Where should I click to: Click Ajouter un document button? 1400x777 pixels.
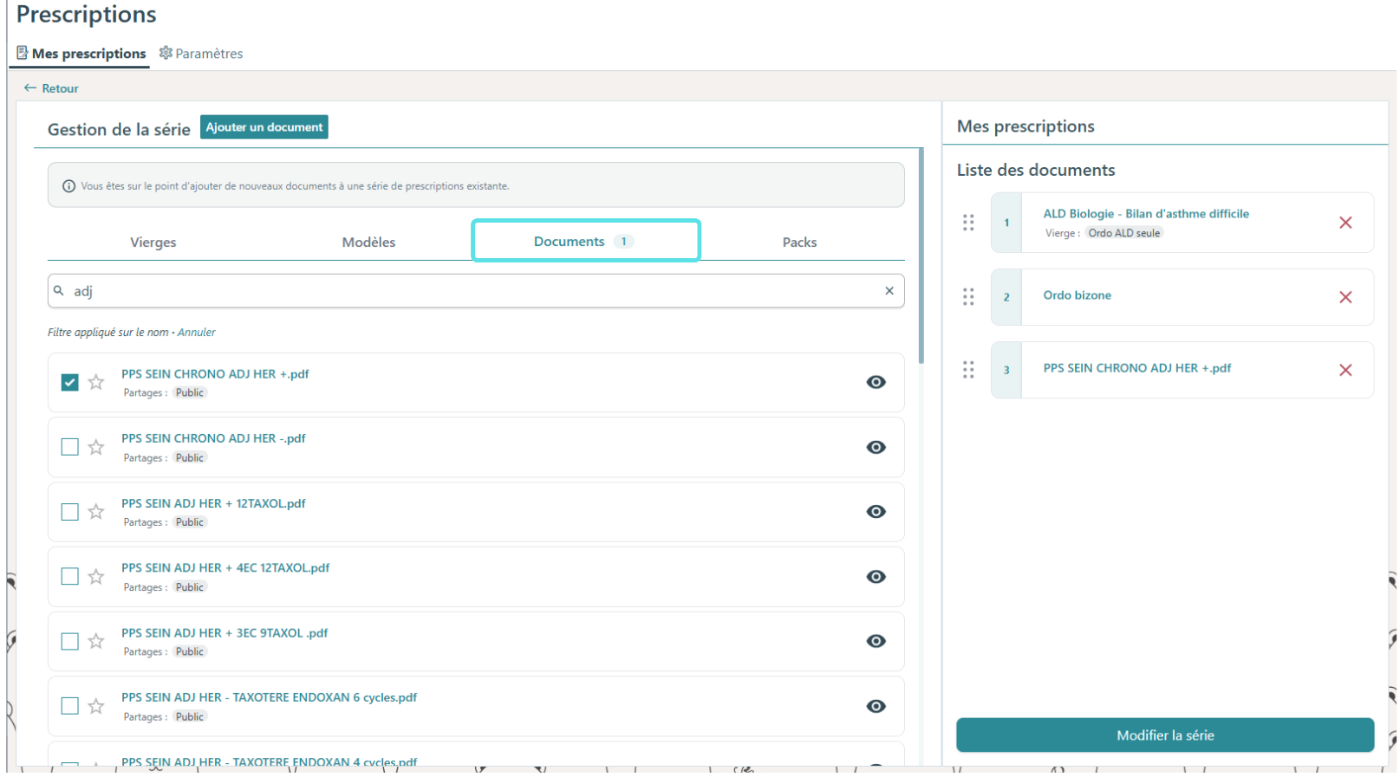264,126
